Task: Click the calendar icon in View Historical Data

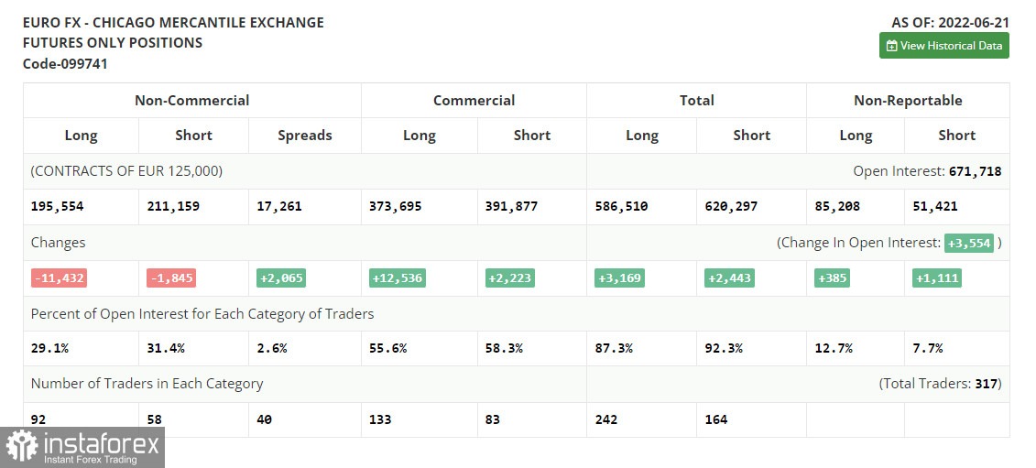Action: 891,46
